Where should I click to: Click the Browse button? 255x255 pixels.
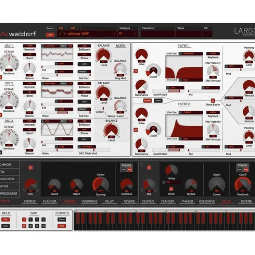coord(50,28)
